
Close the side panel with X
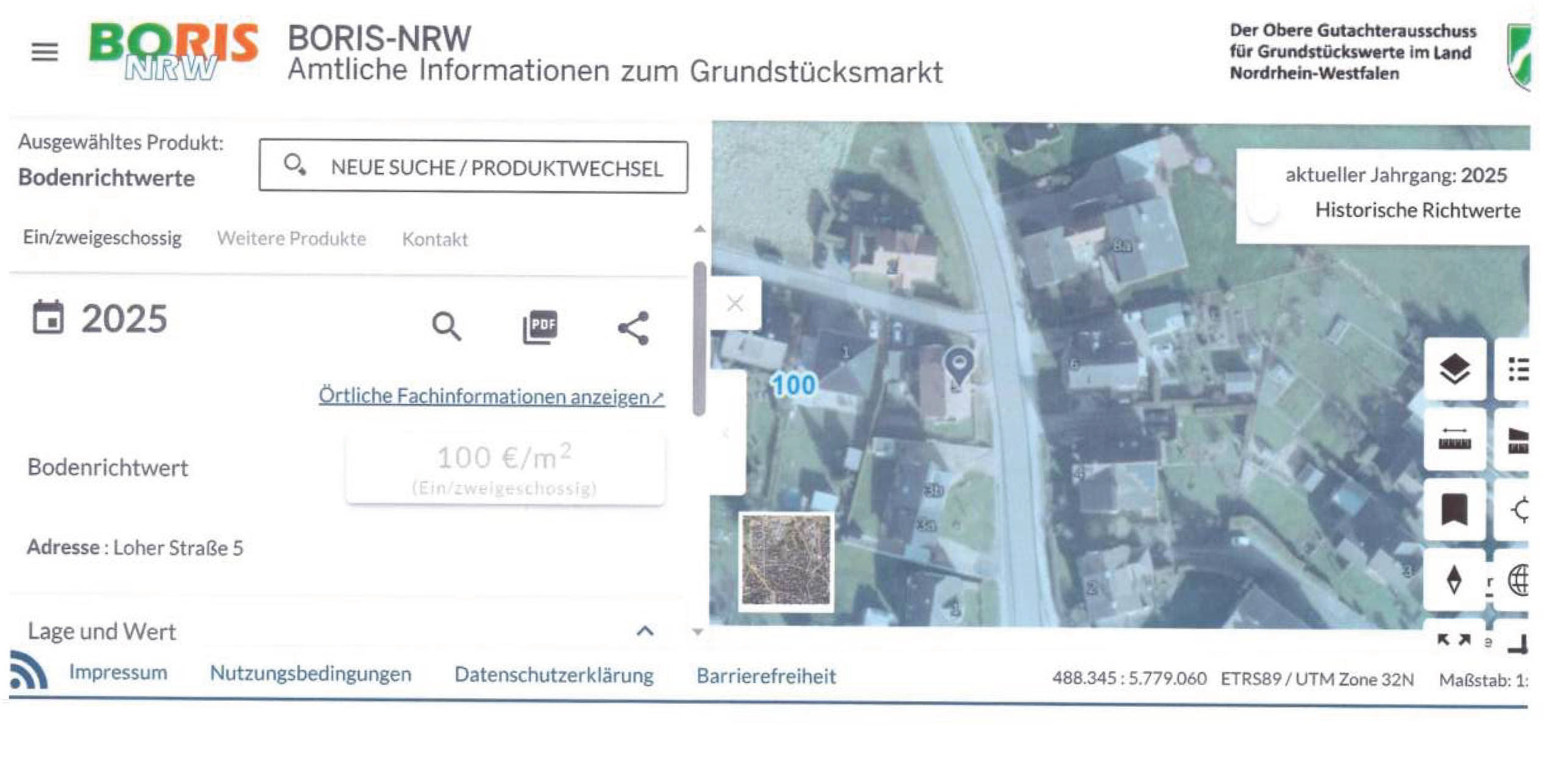coord(735,303)
